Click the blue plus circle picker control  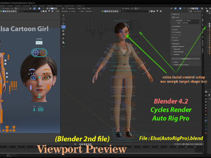pos(36,53)
